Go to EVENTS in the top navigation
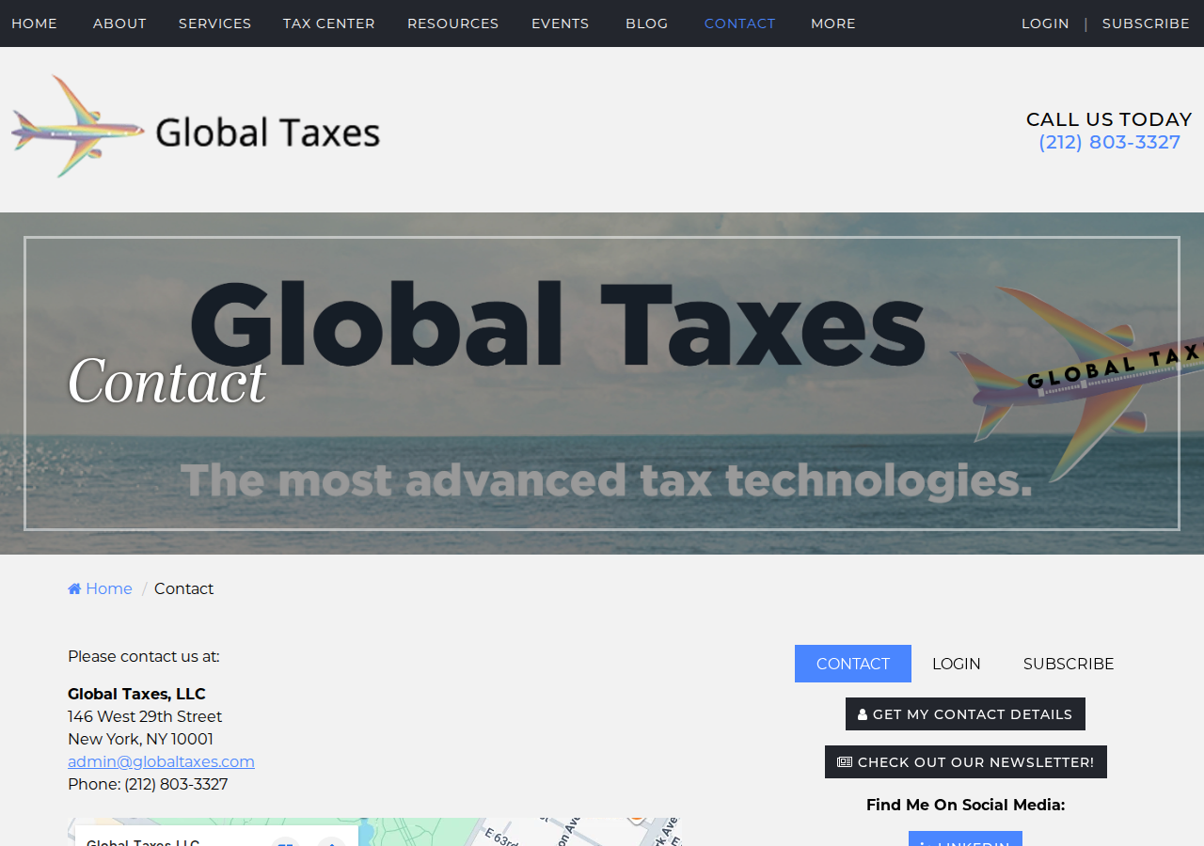1204x846 pixels. point(561,23)
